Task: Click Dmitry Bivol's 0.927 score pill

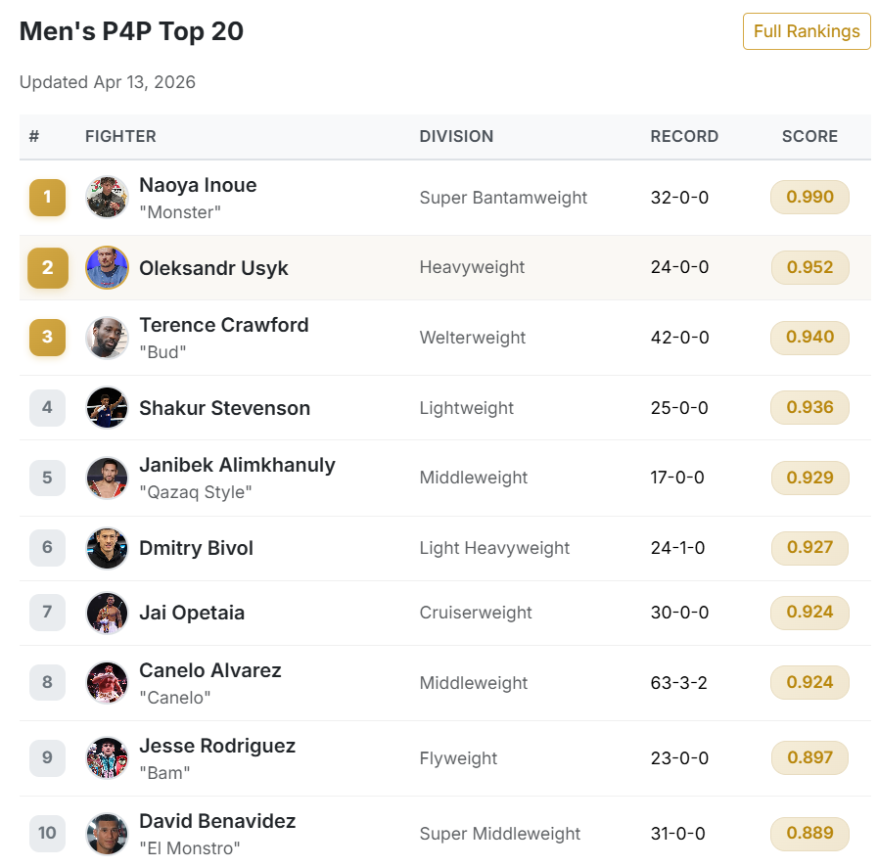Action: tap(809, 548)
